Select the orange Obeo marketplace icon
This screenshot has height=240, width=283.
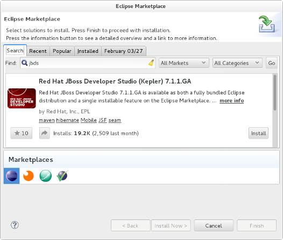coord(29,176)
